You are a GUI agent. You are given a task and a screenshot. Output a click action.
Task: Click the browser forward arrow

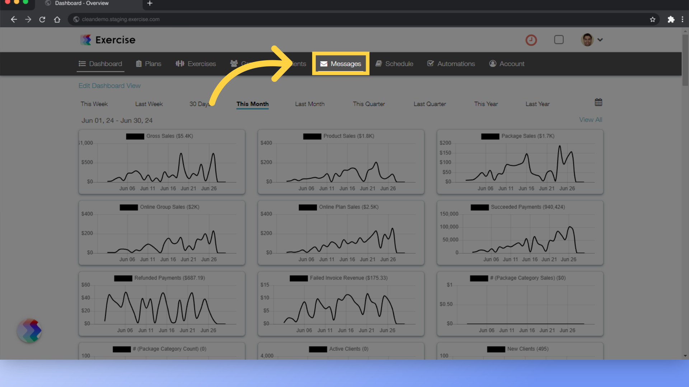28,19
